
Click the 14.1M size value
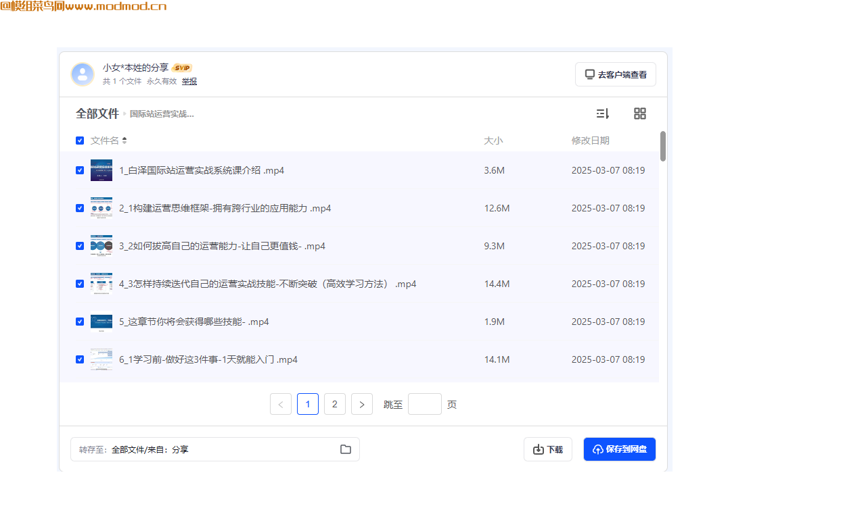click(497, 359)
